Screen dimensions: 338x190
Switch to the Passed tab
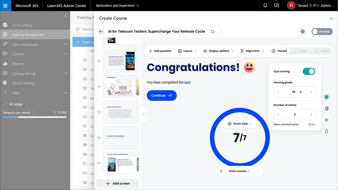(279, 51)
